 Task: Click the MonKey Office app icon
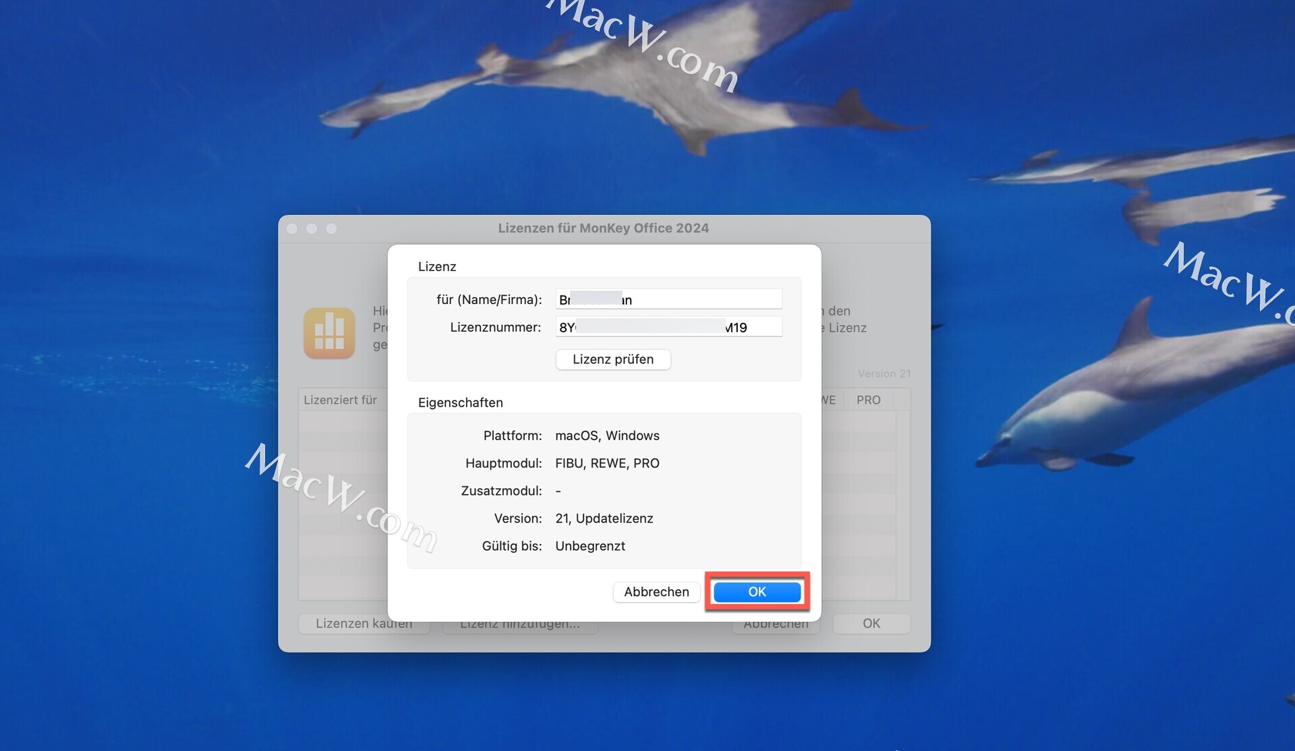(x=329, y=333)
